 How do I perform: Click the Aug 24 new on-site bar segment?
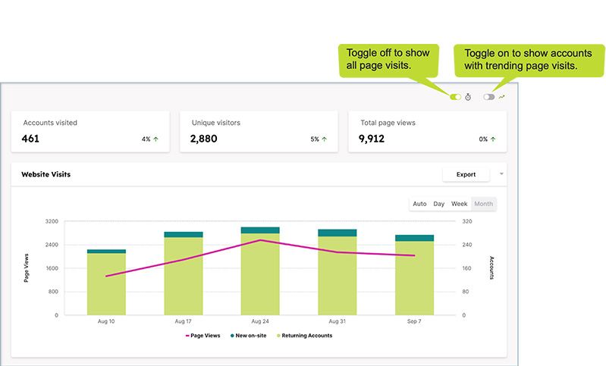(x=260, y=230)
